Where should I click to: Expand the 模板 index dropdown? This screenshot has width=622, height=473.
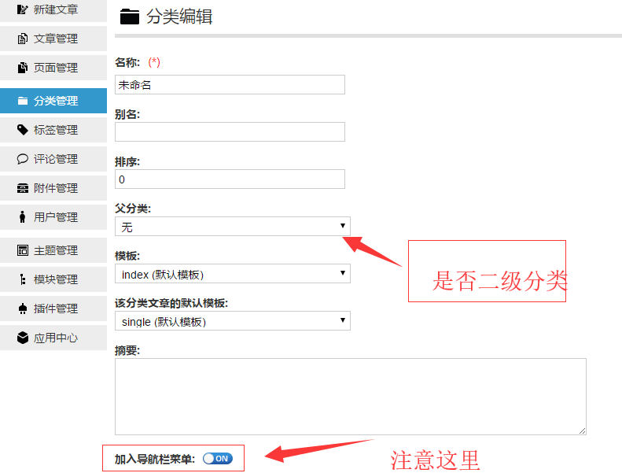click(232, 274)
